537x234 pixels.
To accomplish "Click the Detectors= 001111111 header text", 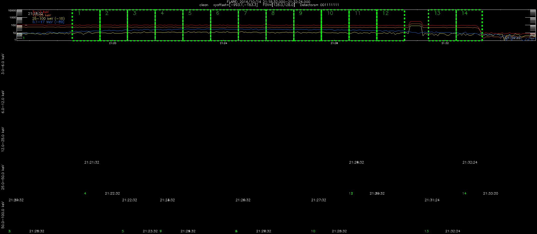I will 319,5.
